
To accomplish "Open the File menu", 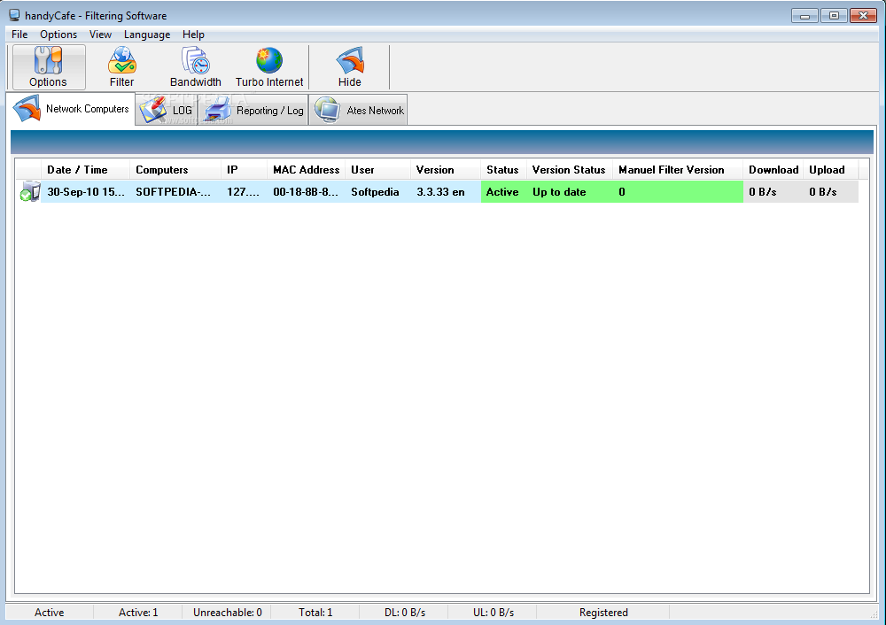I will pyautogui.click(x=19, y=35).
